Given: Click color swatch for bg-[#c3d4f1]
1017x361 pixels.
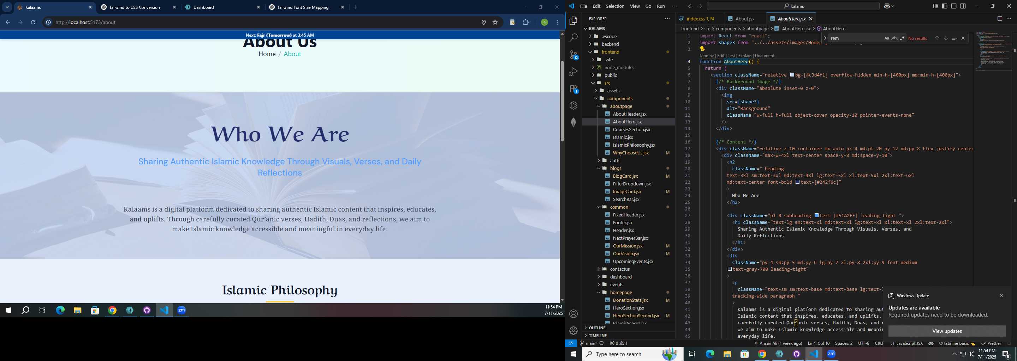Looking at the screenshot, I should pos(792,75).
